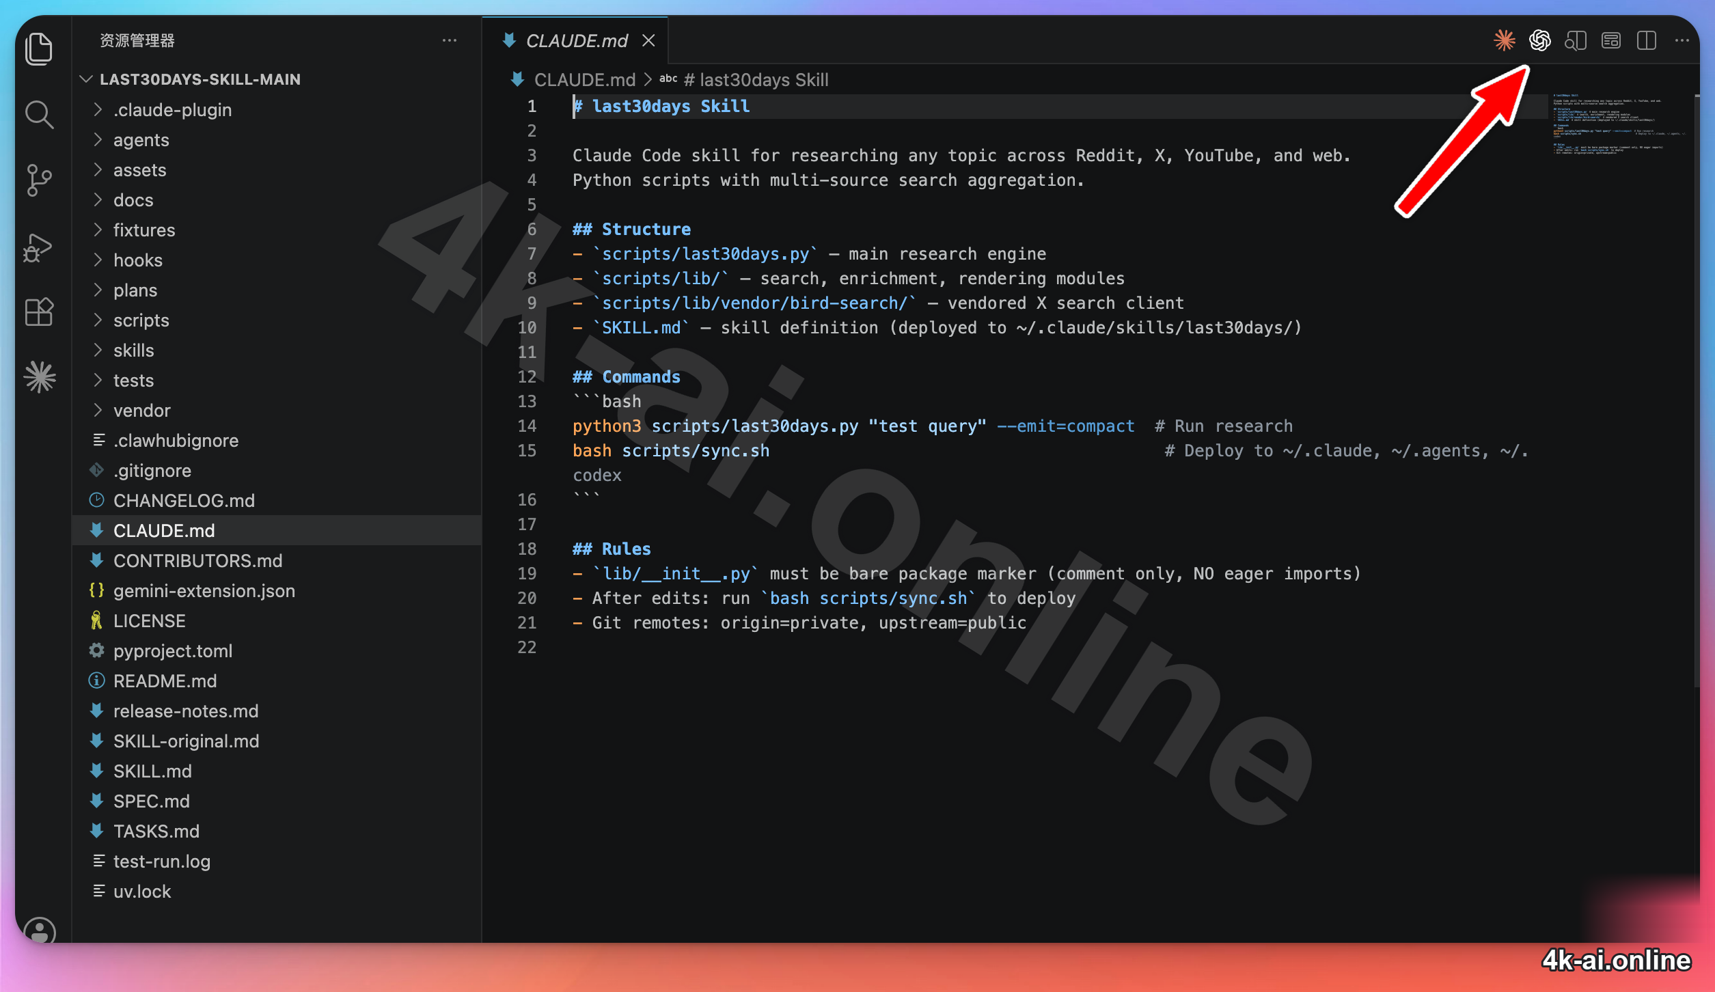The height and width of the screenshot is (992, 1715).
Task: Open SPEC.md from the explorer
Action: pos(277,801)
